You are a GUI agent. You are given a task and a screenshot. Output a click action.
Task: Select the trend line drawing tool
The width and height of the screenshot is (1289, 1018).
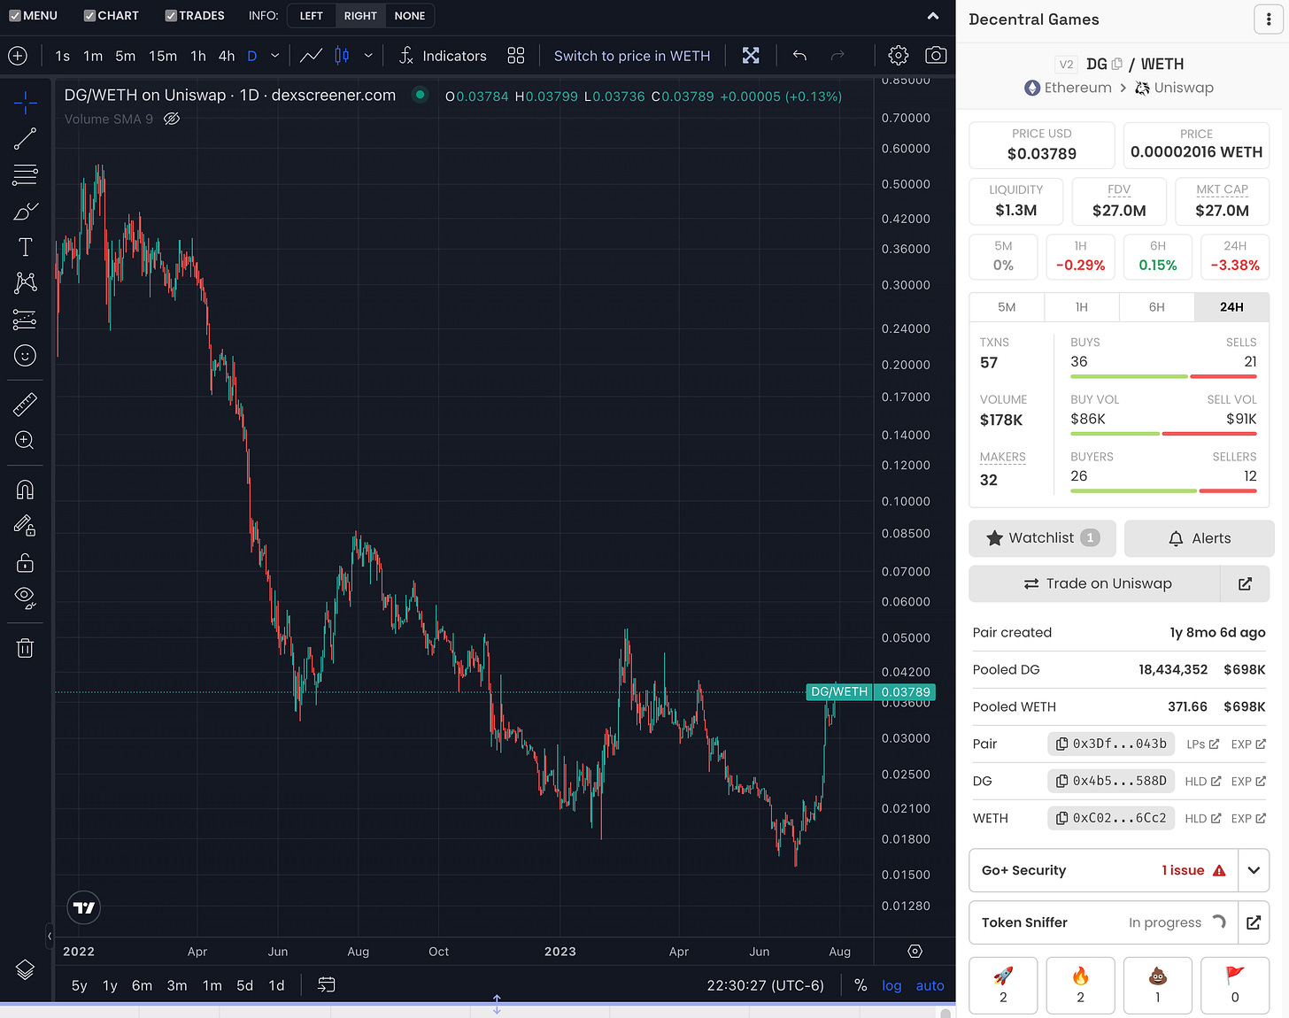click(x=25, y=138)
